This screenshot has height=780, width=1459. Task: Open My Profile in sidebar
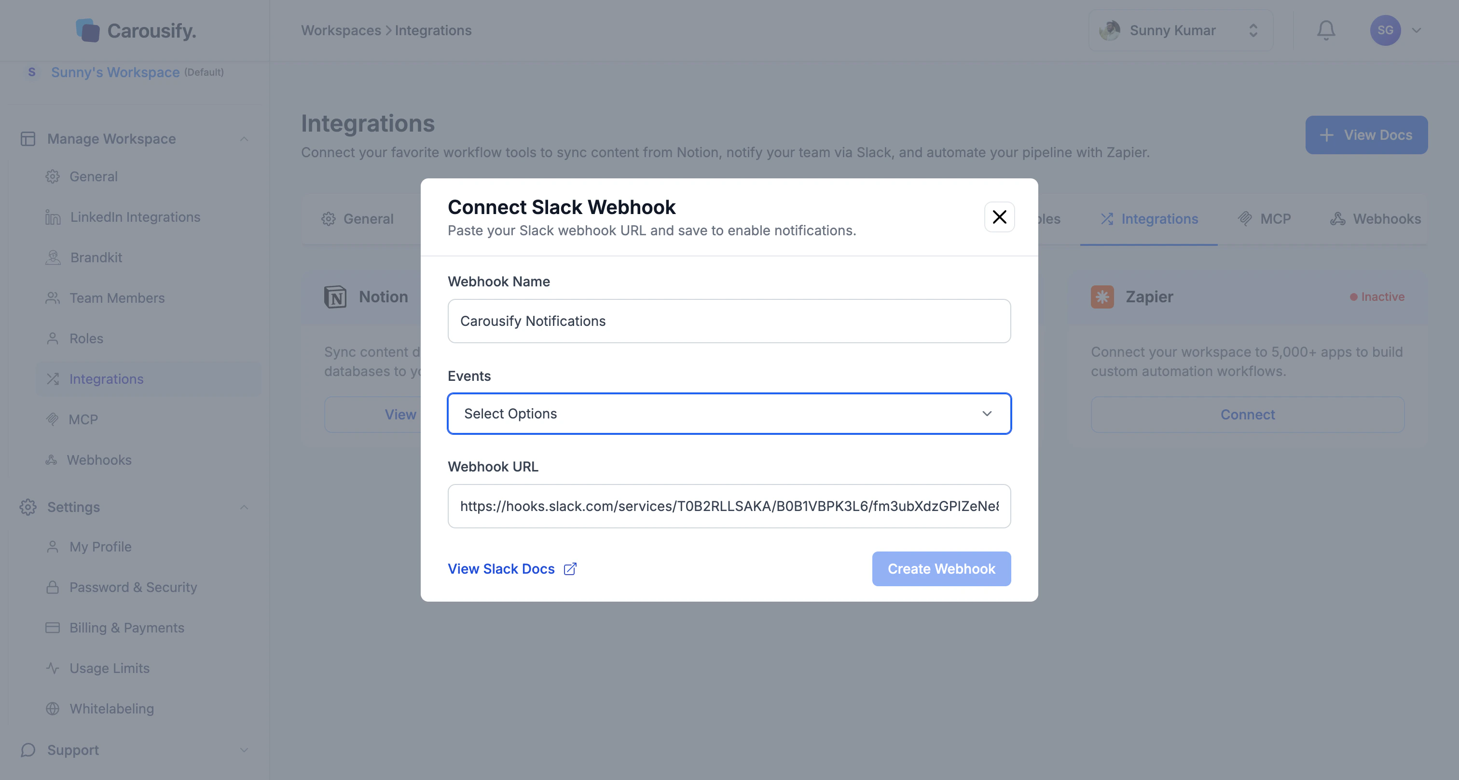coord(100,547)
